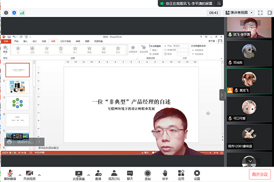Unmute the microphone (解除静音)
The height and width of the screenshot is (182, 274).
pyautogui.click(x=10, y=175)
